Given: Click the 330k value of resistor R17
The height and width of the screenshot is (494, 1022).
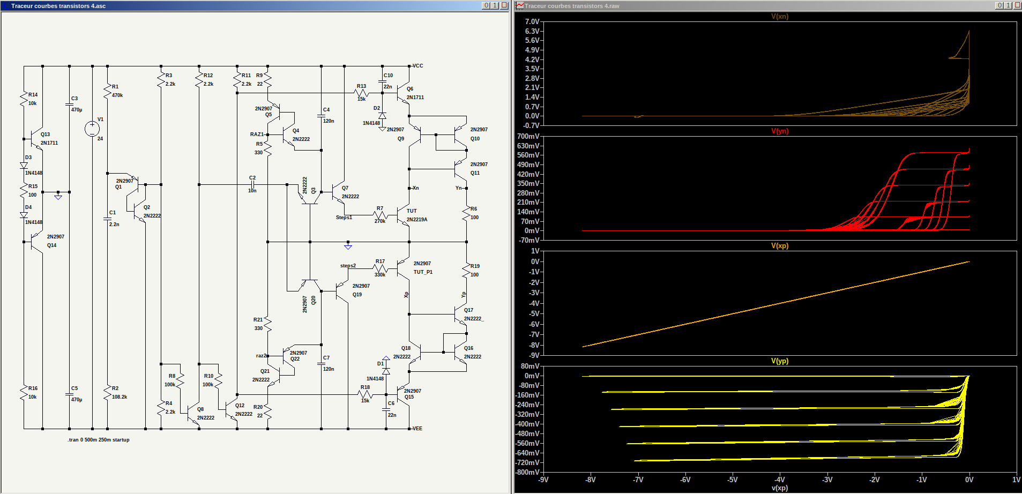Looking at the screenshot, I should pyautogui.click(x=380, y=275).
